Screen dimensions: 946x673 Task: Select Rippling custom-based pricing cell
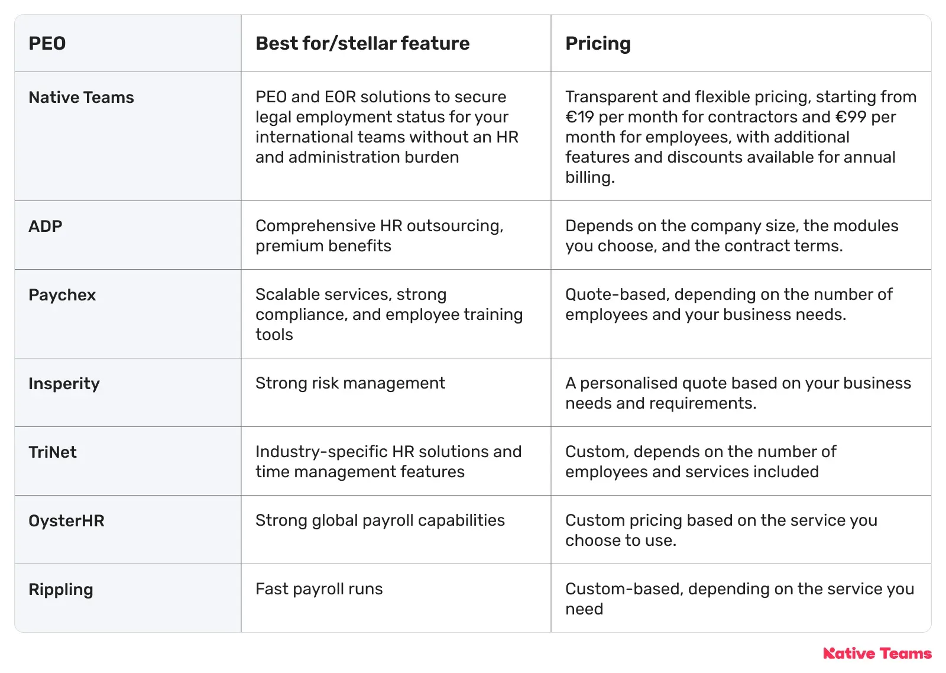[x=740, y=598]
